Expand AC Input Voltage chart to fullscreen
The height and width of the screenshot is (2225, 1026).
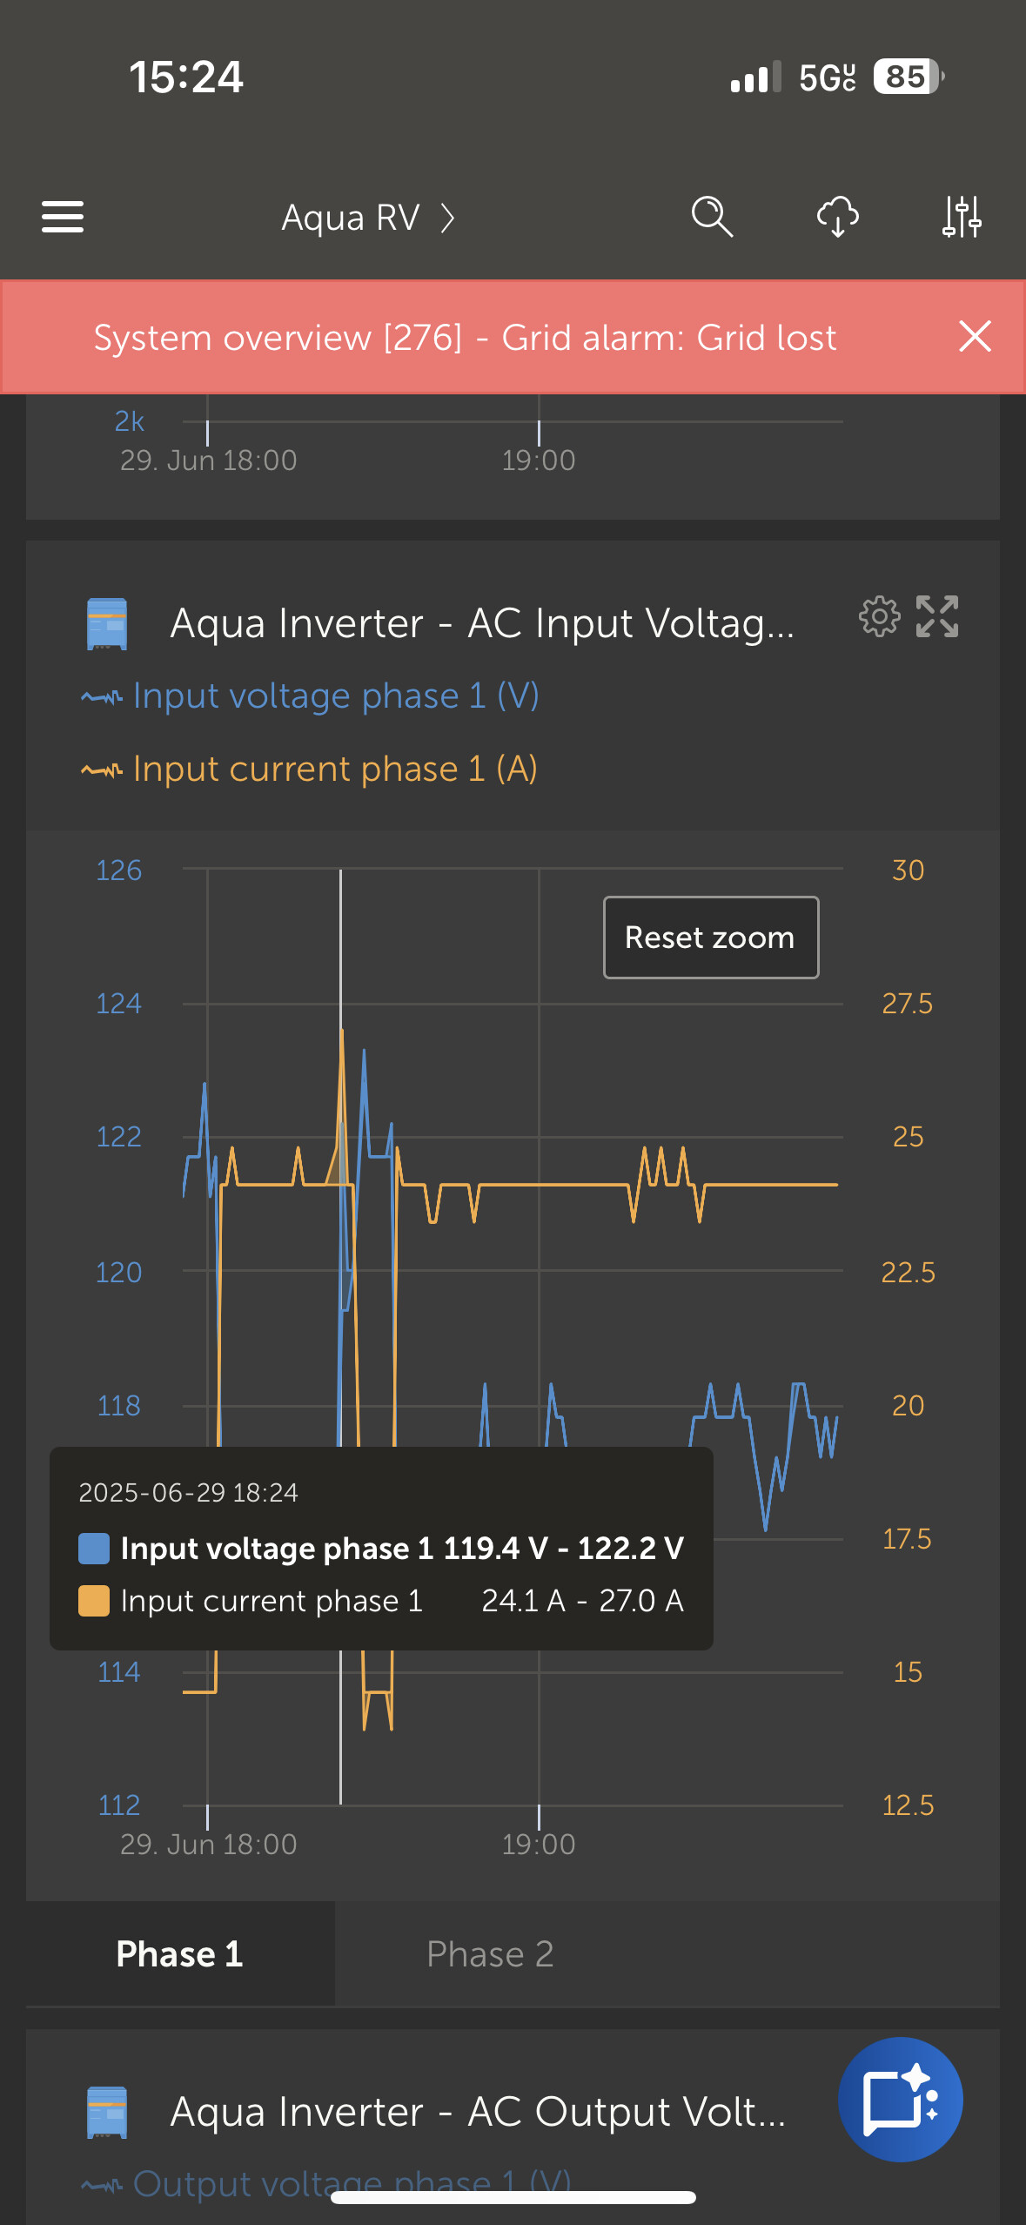[937, 617]
